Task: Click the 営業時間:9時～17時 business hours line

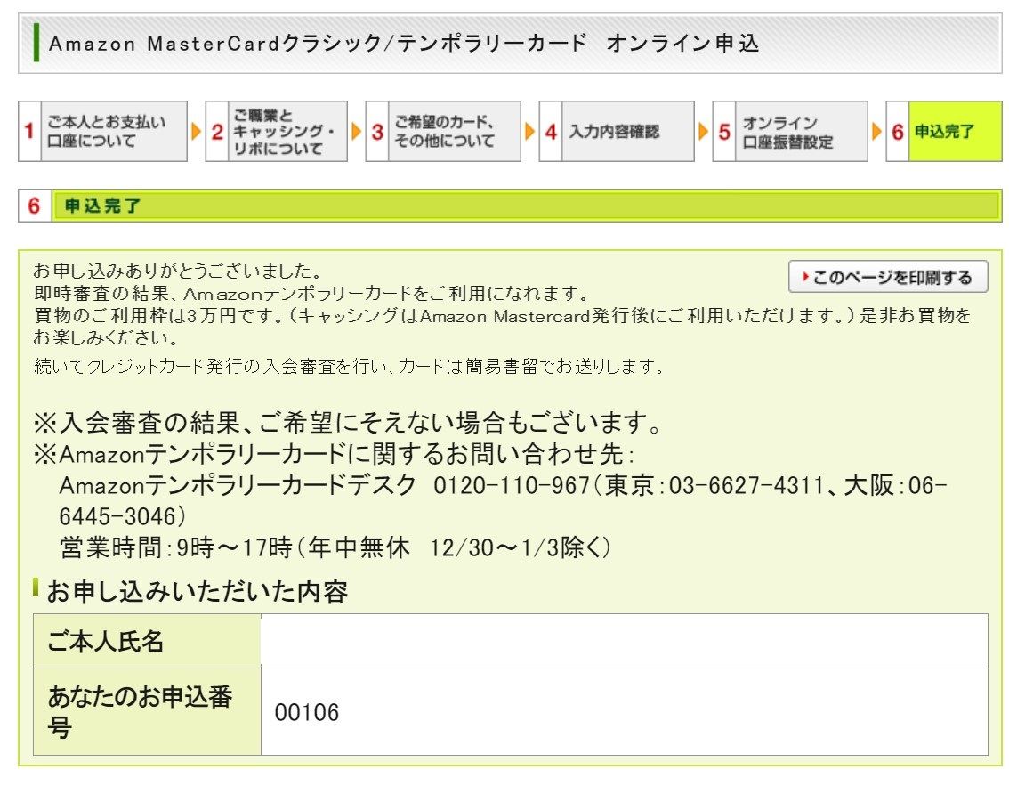Action: tap(335, 547)
